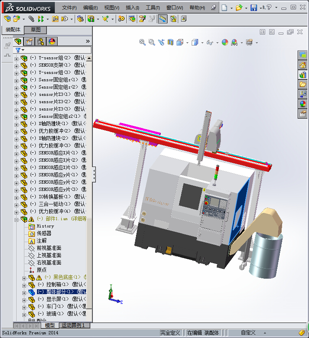Click the Hide/Show Items glasses icon

[210, 43]
